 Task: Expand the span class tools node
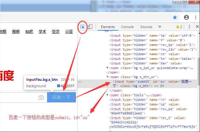pyautogui.click(x=107, y=95)
